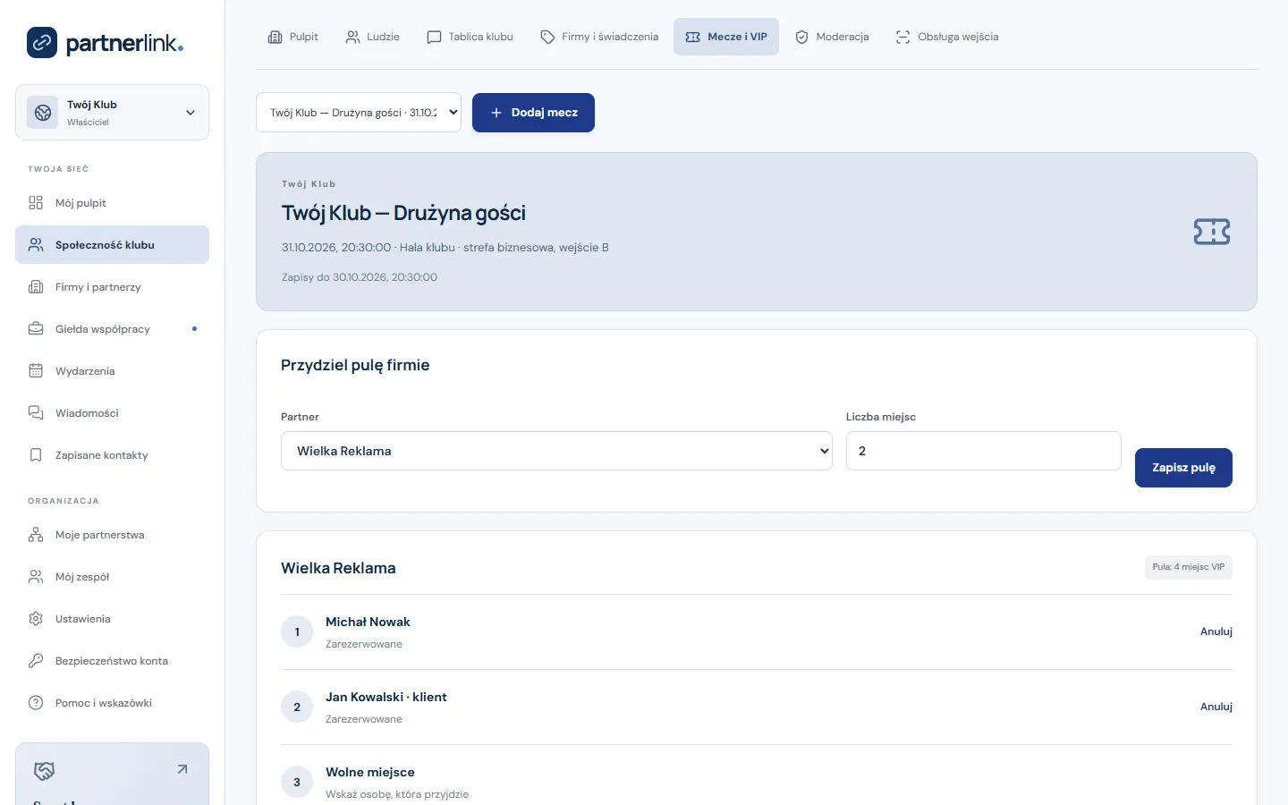
Task: Switch to Obsługa wejścia tab
Action: coord(947,37)
